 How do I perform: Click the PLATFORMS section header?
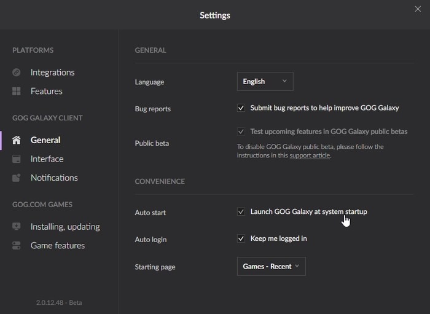click(x=33, y=50)
